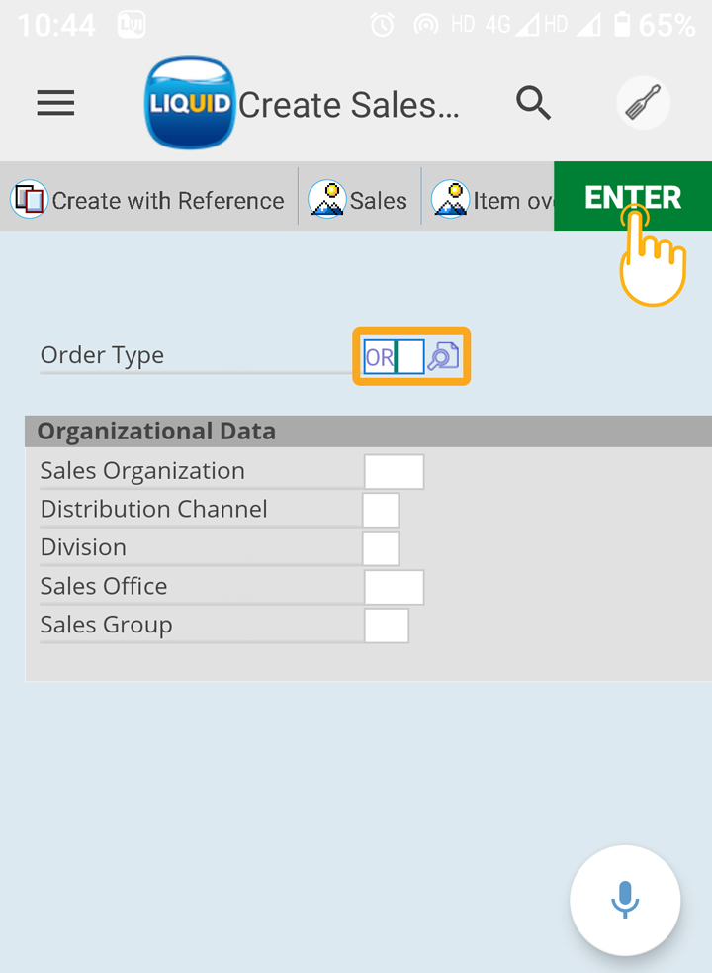
Task: Click the Distribution Channel input box
Action: tap(381, 510)
